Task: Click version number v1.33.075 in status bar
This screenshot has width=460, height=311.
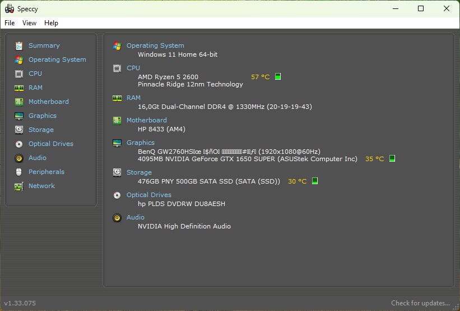Action: click(x=20, y=303)
